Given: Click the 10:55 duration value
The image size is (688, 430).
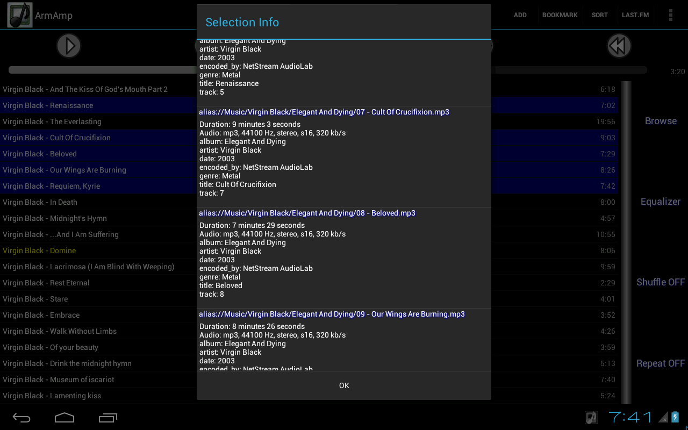Looking at the screenshot, I should coord(606,234).
